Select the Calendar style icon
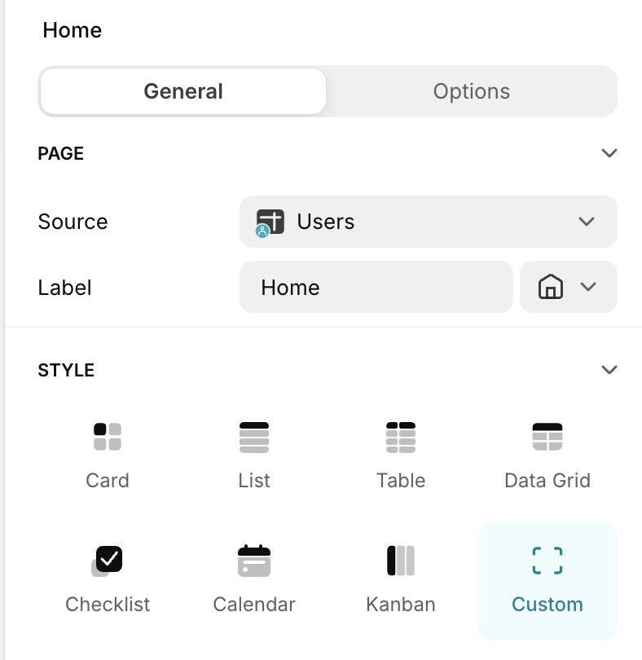 [254, 561]
